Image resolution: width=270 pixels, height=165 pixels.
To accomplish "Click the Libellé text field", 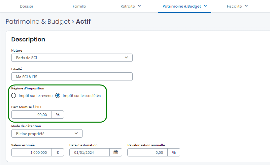I will point(72,77).
